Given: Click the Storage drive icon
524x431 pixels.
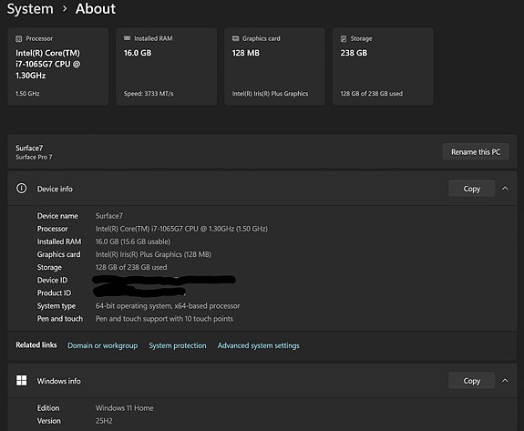Looking at the screenshot, I should (344, 39).
